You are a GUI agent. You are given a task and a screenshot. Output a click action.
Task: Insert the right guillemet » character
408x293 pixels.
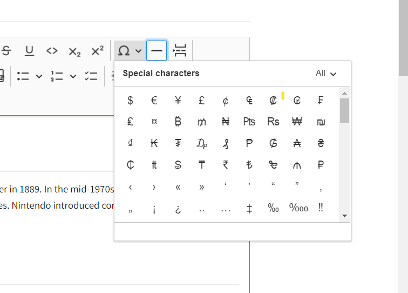pyautogui.click(x=202, y=187)
